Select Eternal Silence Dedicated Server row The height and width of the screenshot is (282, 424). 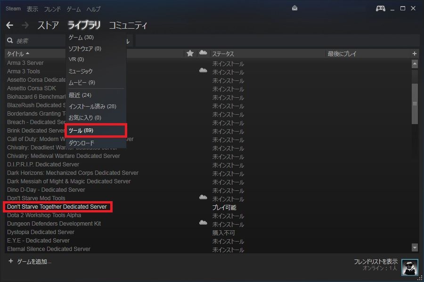(x=49, y=249)
